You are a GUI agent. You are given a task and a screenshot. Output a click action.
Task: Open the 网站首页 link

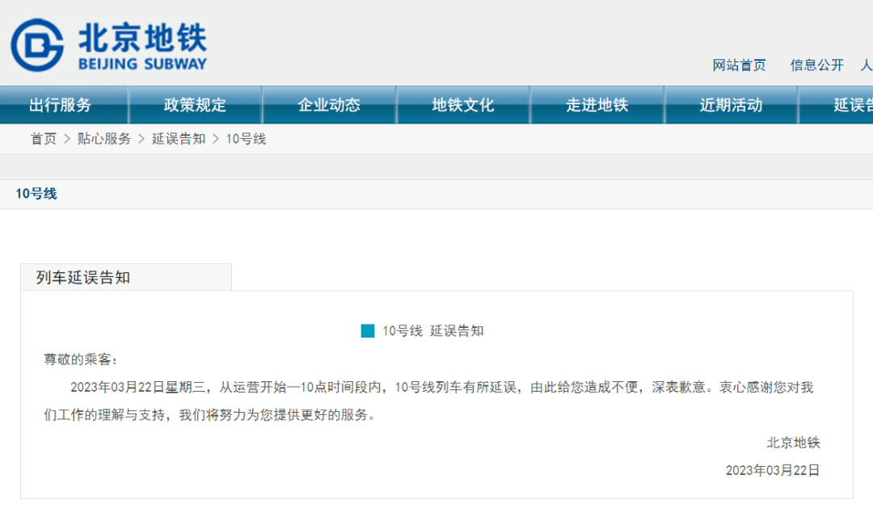point(739,65)
